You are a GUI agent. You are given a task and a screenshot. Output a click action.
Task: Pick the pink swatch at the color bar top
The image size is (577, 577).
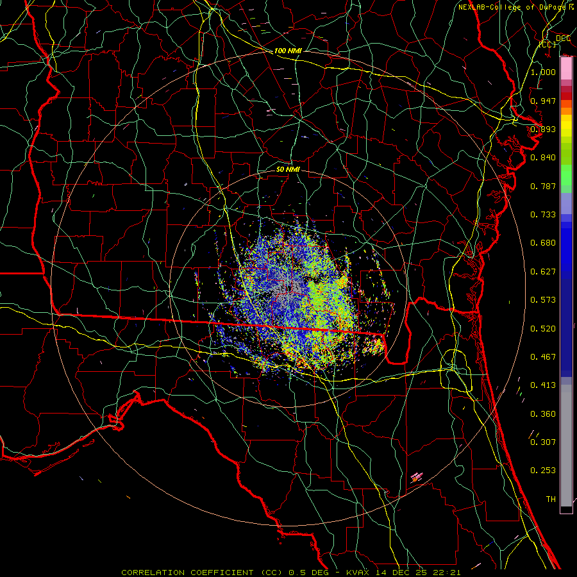click(566, 69)
